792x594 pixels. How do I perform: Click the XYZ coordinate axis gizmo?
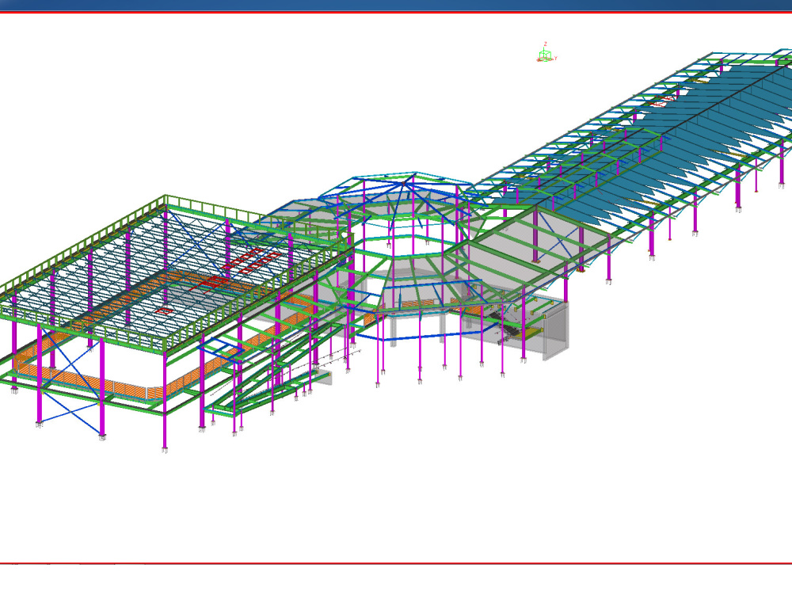click(546, 52)
